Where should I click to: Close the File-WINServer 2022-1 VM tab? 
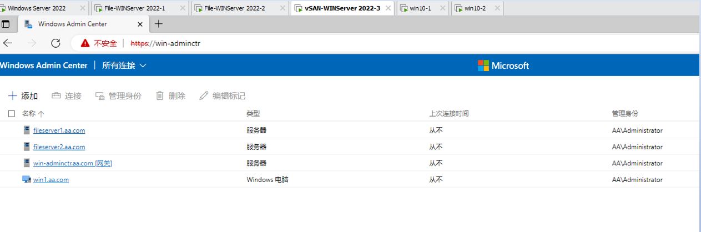pos(183,8)
